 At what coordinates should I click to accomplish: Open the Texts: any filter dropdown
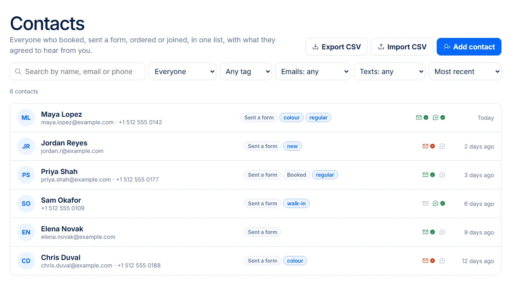point(390,71)
